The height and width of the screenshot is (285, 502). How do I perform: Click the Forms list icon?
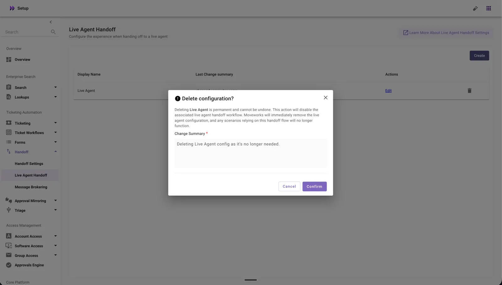pyautogui.click(x=9, y=142)
